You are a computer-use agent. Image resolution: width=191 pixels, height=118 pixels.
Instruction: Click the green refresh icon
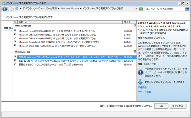[x=141, y=9]
